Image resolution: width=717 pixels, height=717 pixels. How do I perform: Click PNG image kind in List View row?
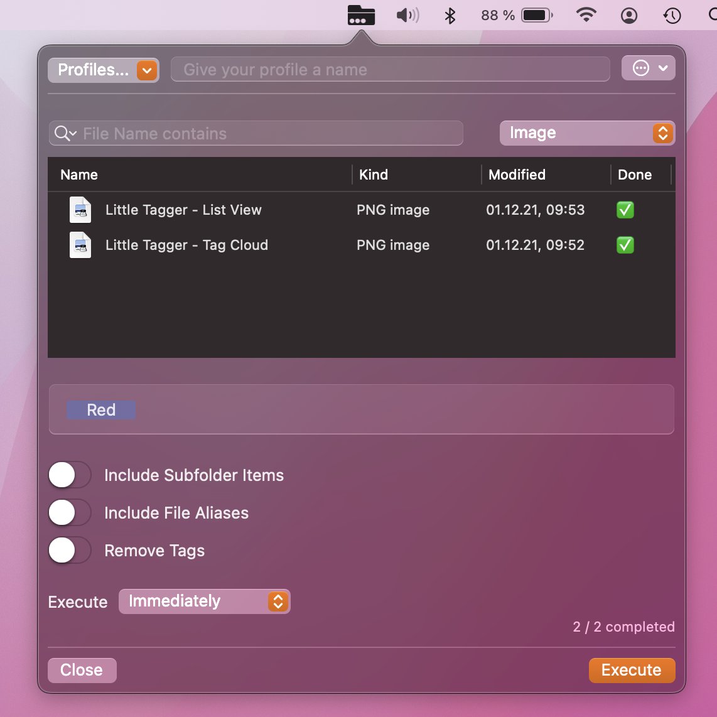pyautogui.click(x=393, y=210)
